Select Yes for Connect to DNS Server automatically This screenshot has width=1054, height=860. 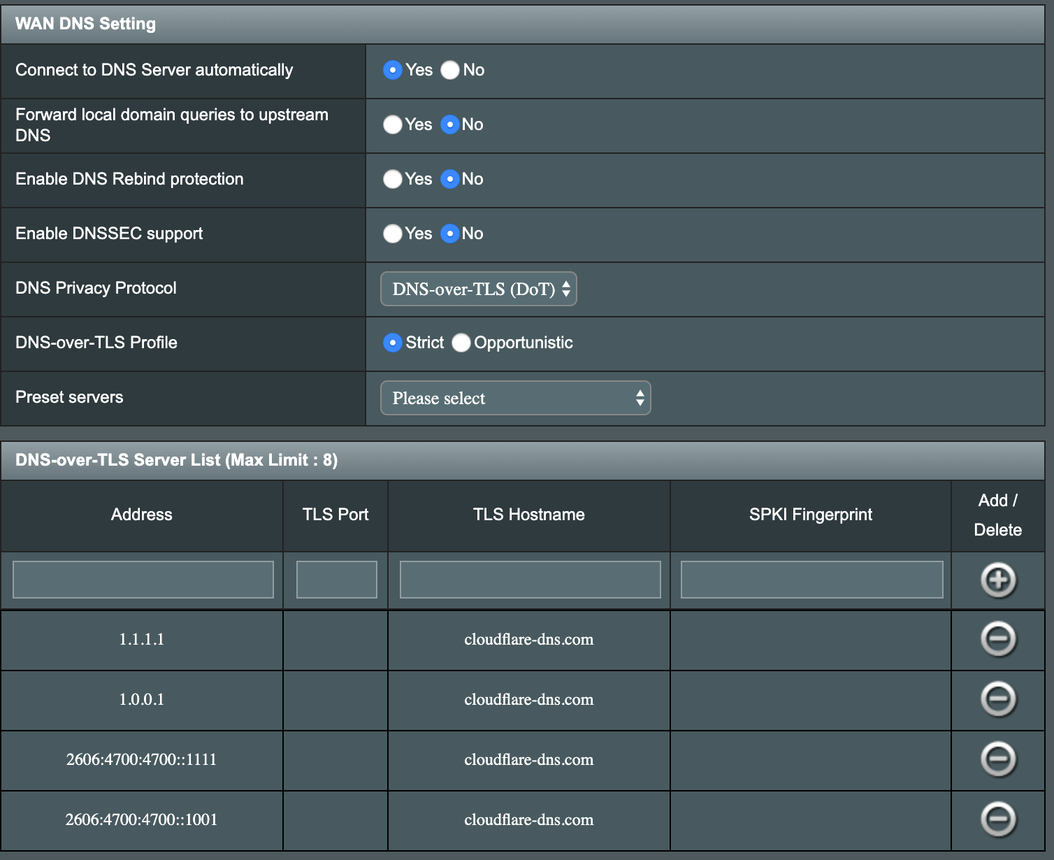click(x=392, y=70)
